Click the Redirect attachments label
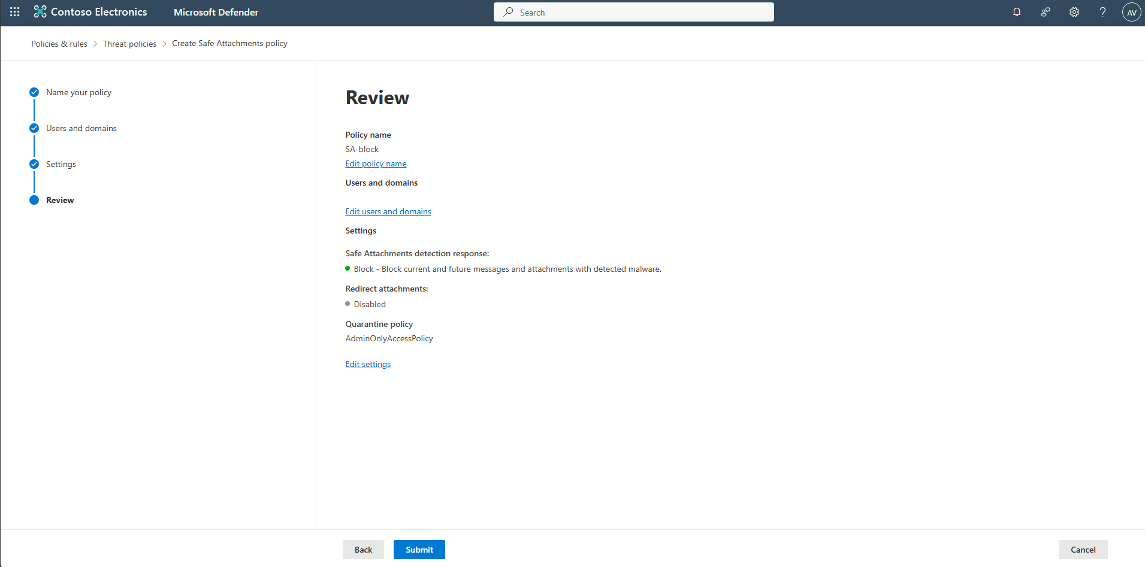This screenshot has width=1145, height=567. (x=386, y=289)
